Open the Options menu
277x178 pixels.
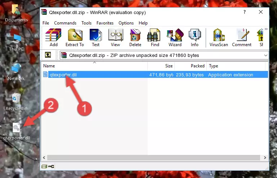click(126, 23)
